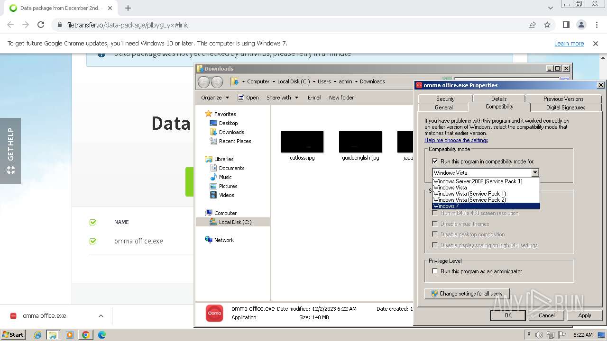This screenshot has height=341, width=607.
Task: Launch Internet Explorer from the taskbar
Action: [37, 335]
